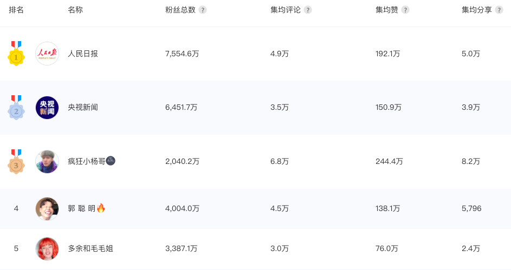This screenshot has width=511, height=270.
Task: Open the 央视新闻 avatar logo
Action: pos(47,108)
